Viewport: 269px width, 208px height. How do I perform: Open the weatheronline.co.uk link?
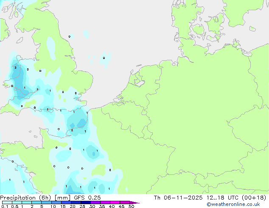(233, 204)
